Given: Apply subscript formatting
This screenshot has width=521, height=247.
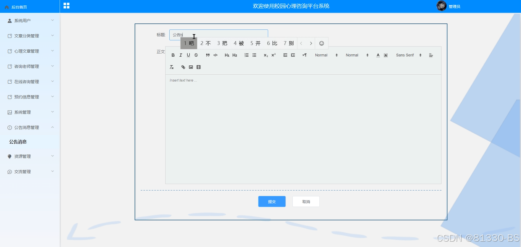Looking at the screenshot, I should tap(266, 55).
